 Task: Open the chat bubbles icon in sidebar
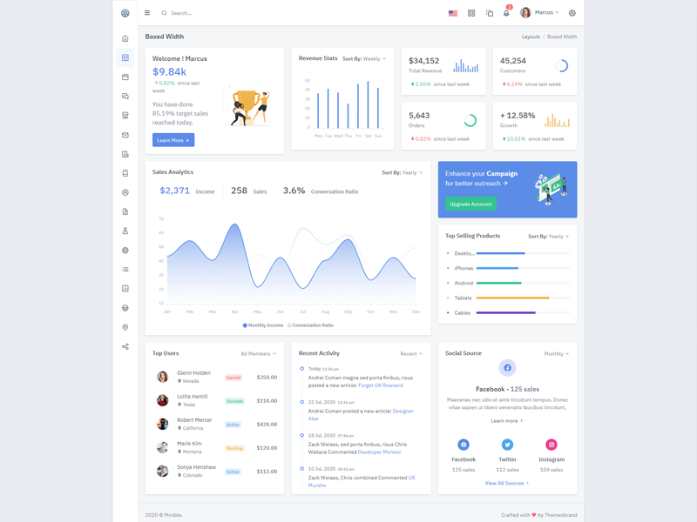[125, 97]
